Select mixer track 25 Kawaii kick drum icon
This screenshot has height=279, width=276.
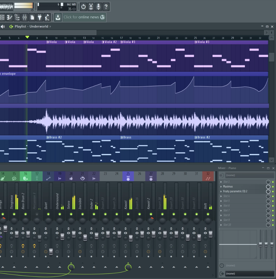[x=128, y=178]
